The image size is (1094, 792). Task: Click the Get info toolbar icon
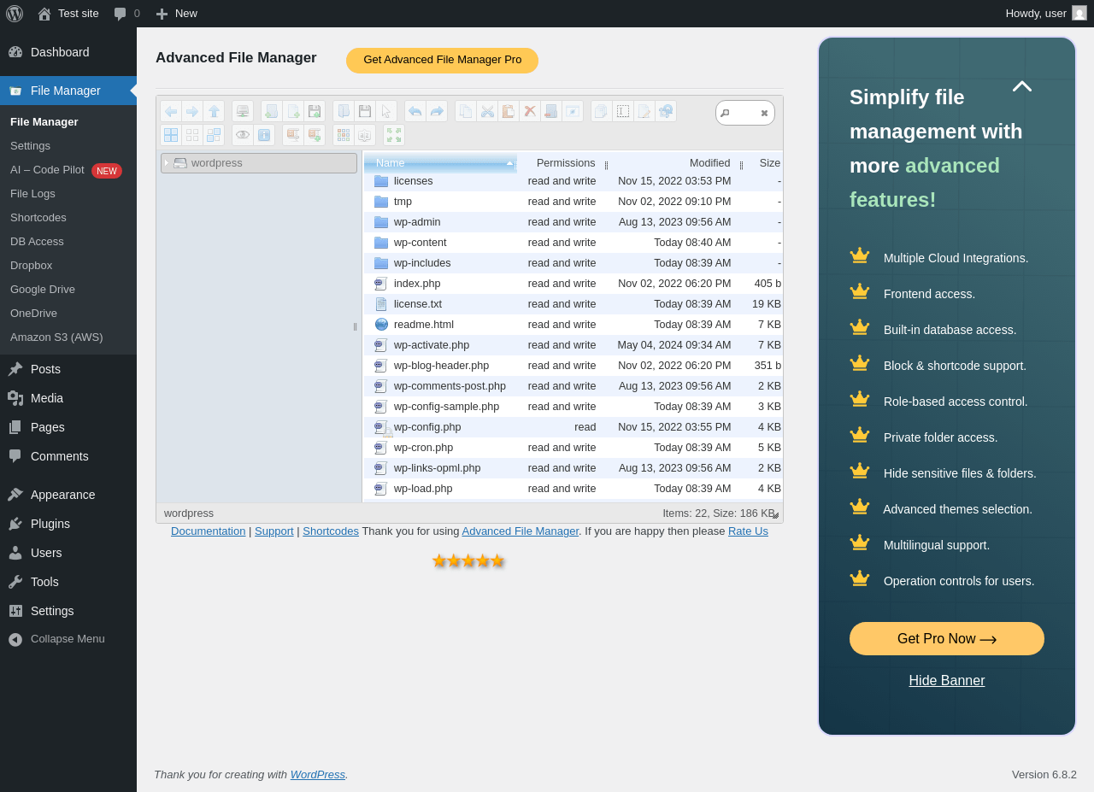[264, 135]
